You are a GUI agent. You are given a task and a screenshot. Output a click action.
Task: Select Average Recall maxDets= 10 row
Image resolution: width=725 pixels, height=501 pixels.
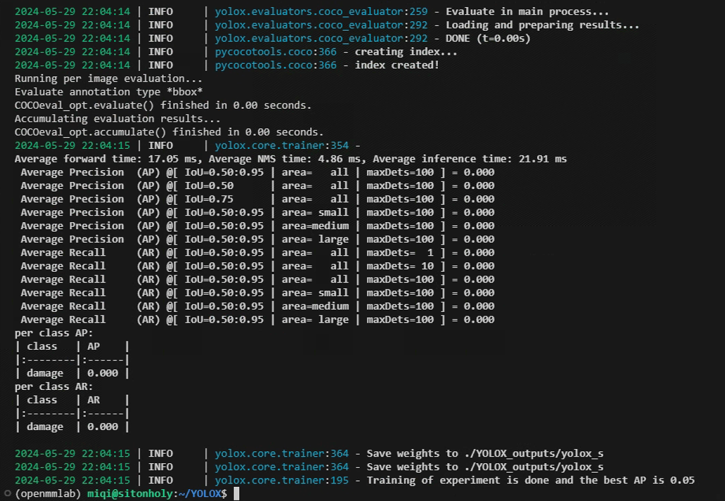pyautogui.click(x=258, y=266)
